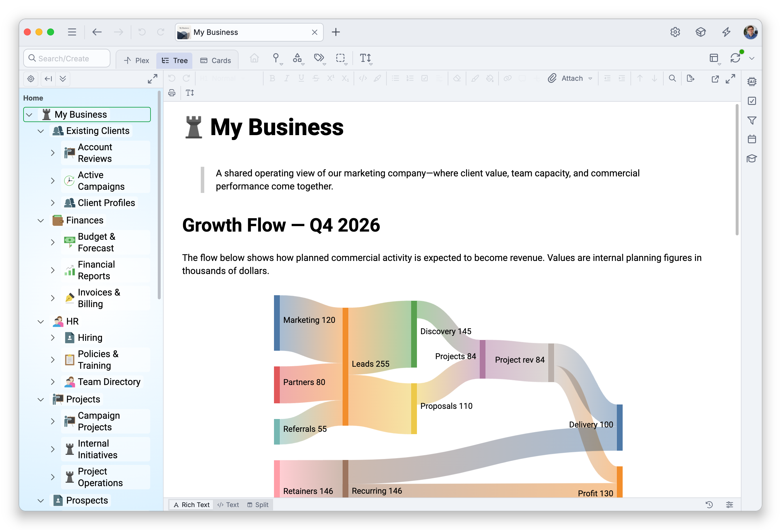
Task: Open the hamburger menu icon
Action: pos(72,32)
